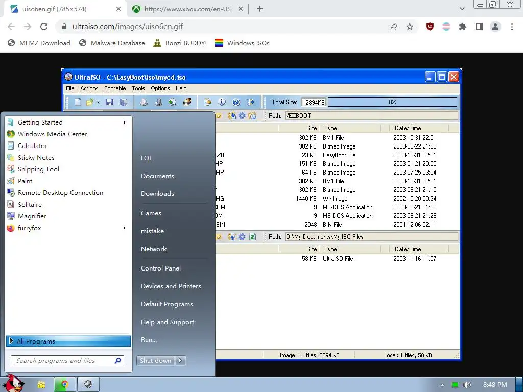Screen dimensions: 523x392
Task: Open the Chrome tab search chevron
Action: [462, 9]
